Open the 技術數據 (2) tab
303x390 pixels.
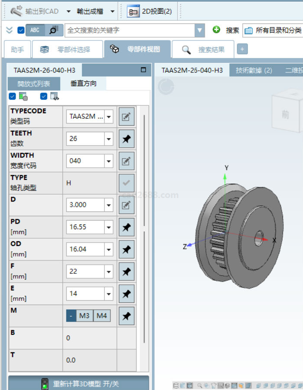(254, 70)
